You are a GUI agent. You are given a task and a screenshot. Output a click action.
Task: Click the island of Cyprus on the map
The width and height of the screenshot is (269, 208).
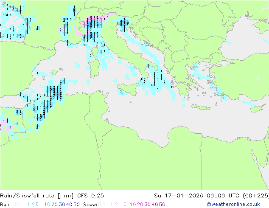[x=258, y=109]
